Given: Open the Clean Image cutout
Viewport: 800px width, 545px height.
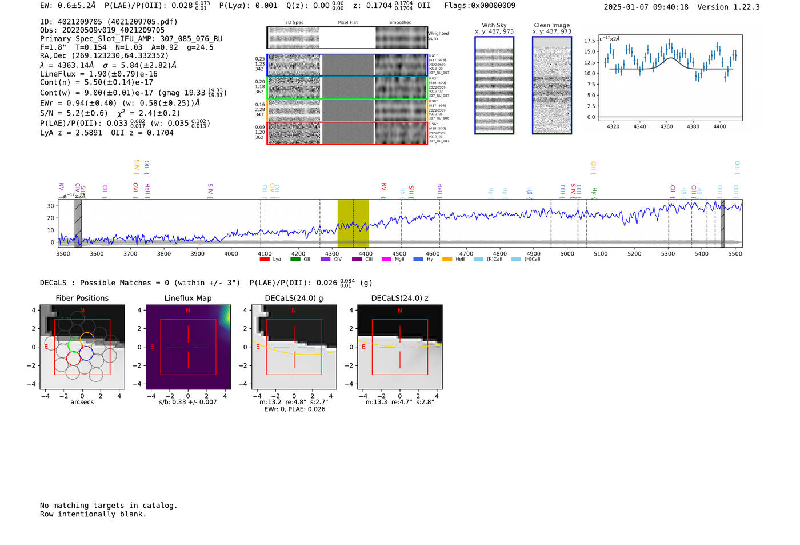Looking at the screenshot, I should coord(552,85).
